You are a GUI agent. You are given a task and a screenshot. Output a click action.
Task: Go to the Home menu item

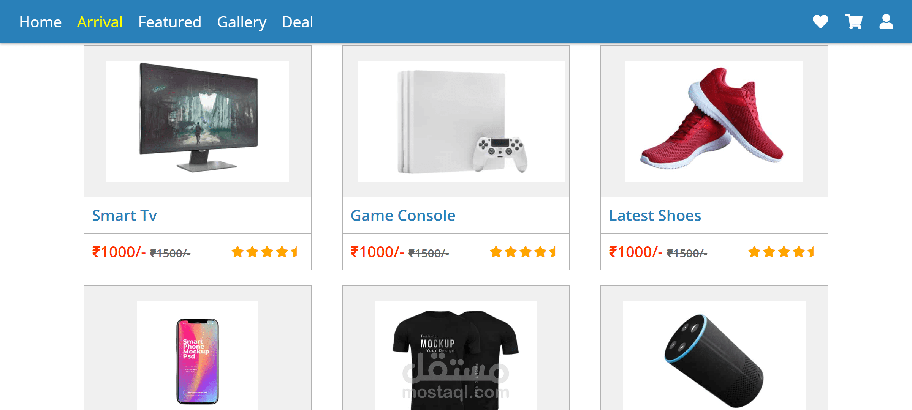point(40,22)
